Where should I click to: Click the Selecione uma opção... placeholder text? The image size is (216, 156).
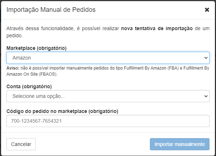pos(38,96)
